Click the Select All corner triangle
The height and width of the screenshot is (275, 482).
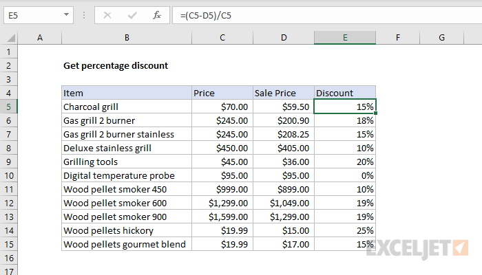click(x=9, y=38)
